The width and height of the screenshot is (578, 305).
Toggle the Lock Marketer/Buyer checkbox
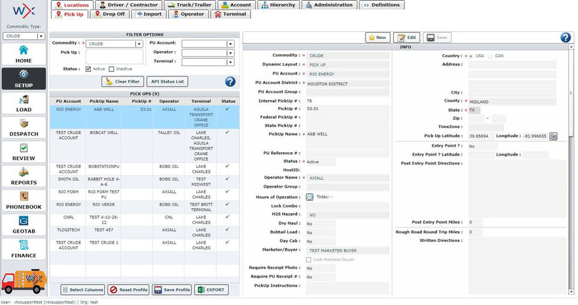[x=308, y=260]
